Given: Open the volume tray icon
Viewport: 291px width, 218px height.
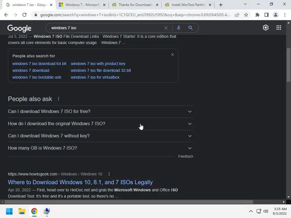Looking at the screenshot, I should coord(266,211).
